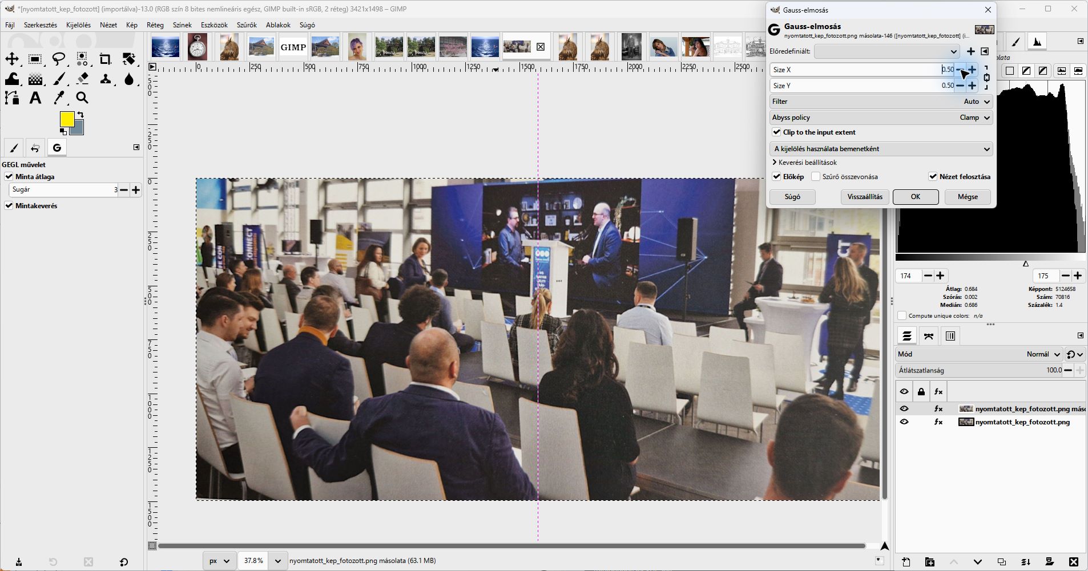
Task: Open the Réteg menu
Action: pos(155,25)
